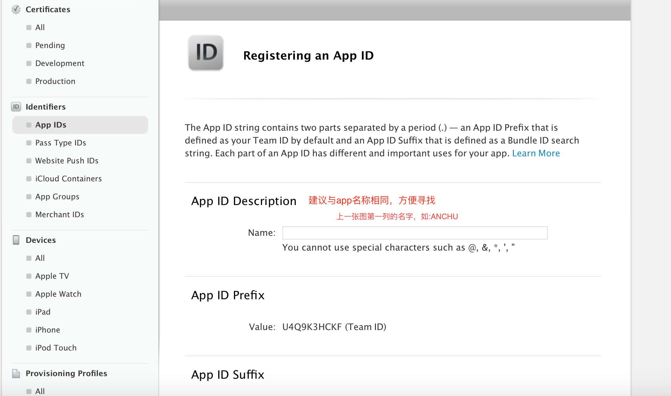Click the Provisioning Profiles heading

pyautogui.click(x=66, y=373)
